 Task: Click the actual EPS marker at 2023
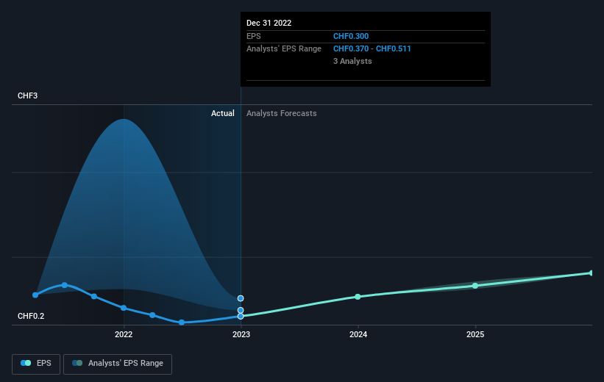[241, 316]
